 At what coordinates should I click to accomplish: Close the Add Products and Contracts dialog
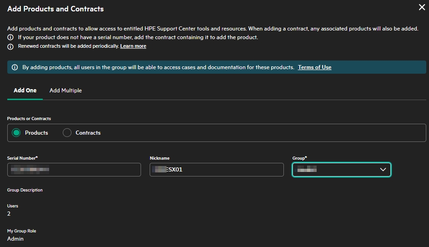pyautogui.click(x=421, y=7)
